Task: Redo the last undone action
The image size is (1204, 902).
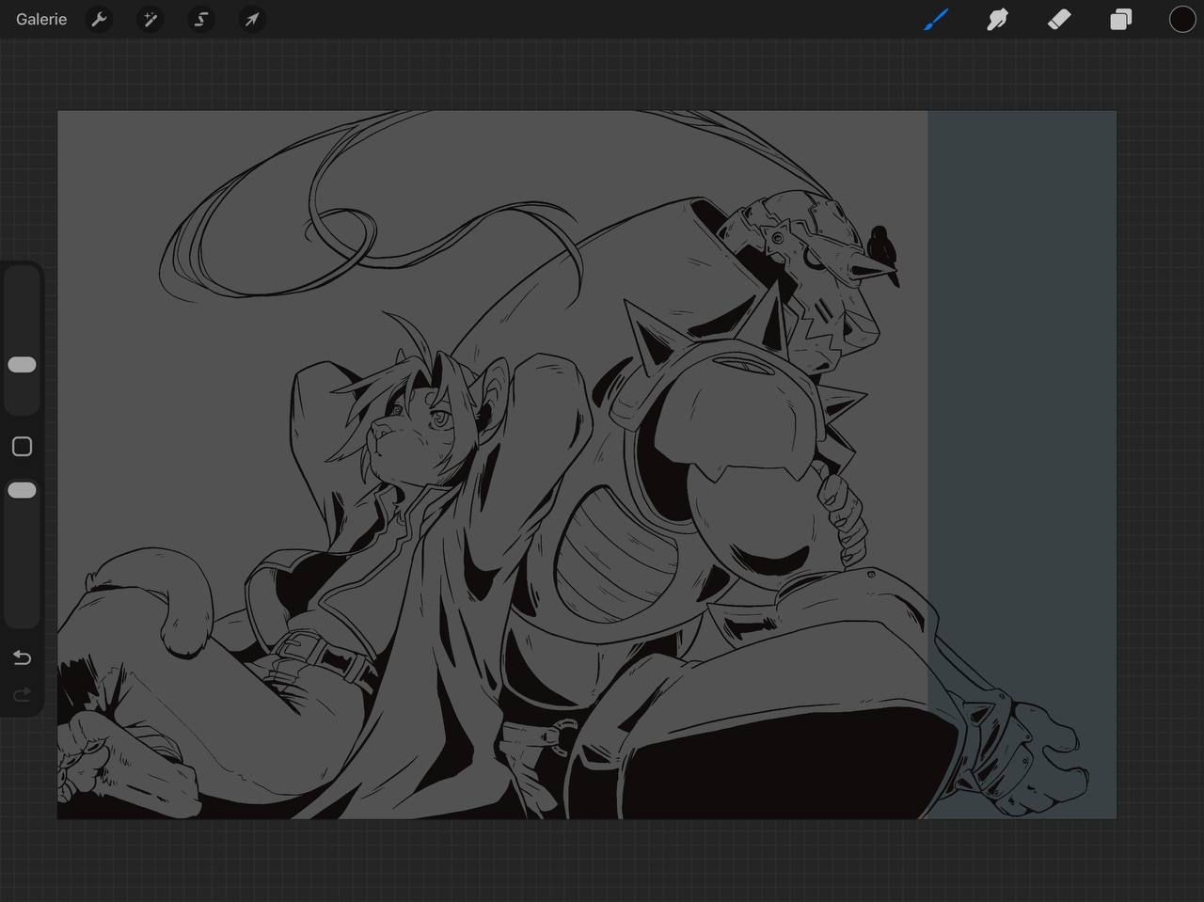Action: (22, 695)
